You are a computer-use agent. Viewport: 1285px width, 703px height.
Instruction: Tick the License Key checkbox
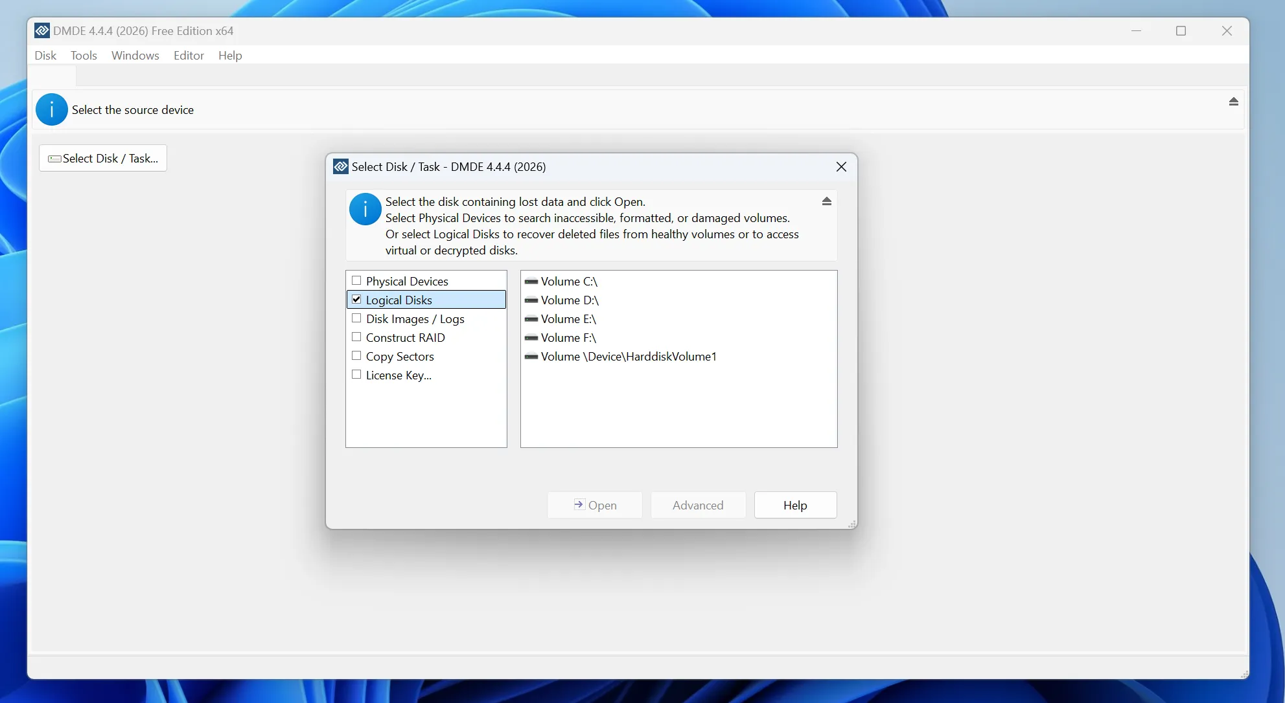pyautogui.click(x=356, y=375)
